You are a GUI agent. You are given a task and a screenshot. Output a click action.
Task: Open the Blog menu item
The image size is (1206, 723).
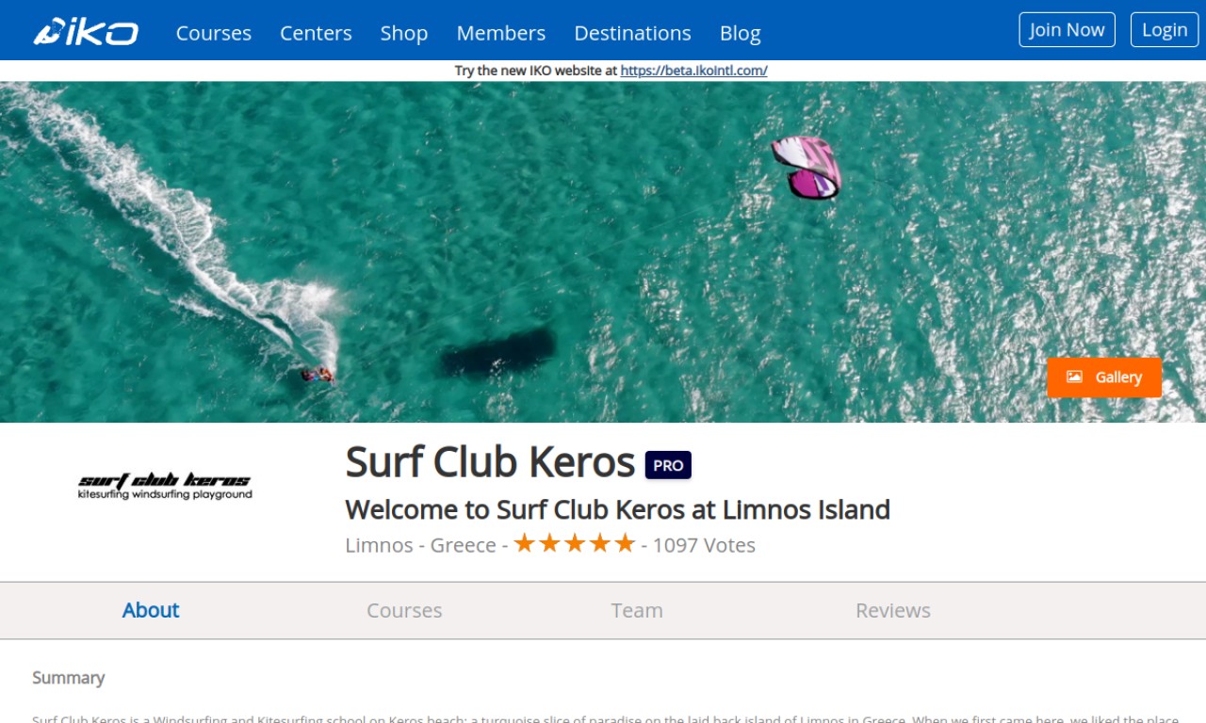(740, 33)
